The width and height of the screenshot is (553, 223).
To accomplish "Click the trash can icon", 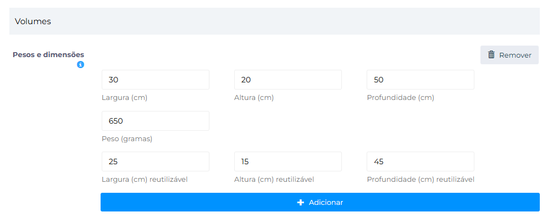I will (491, 55).
